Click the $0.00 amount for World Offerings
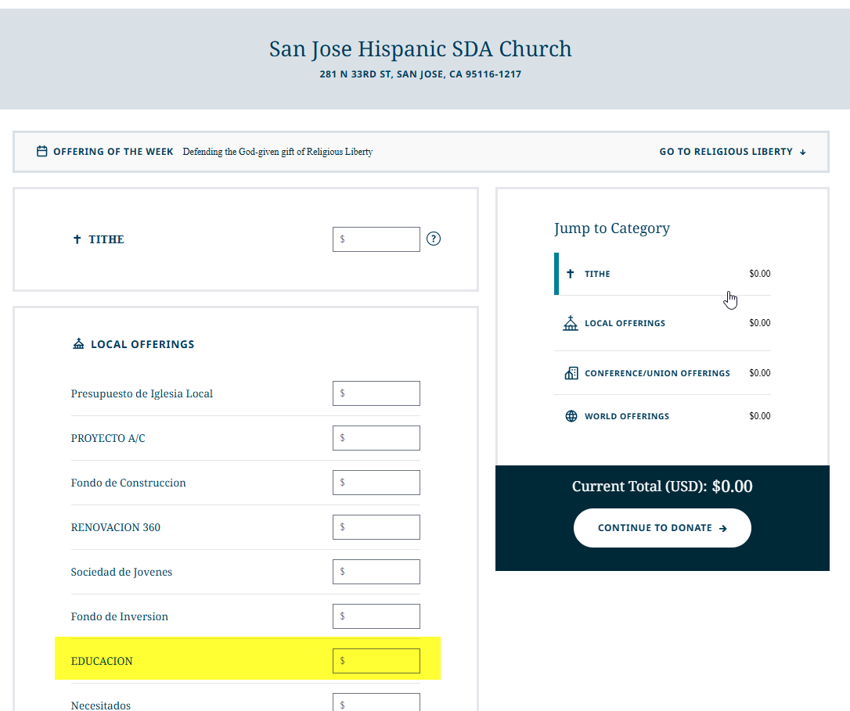Image resolution: width=850 pixels, height=711 pixels. point(759,415)
